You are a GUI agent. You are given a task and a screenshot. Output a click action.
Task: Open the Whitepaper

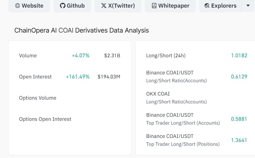[170, 5]
